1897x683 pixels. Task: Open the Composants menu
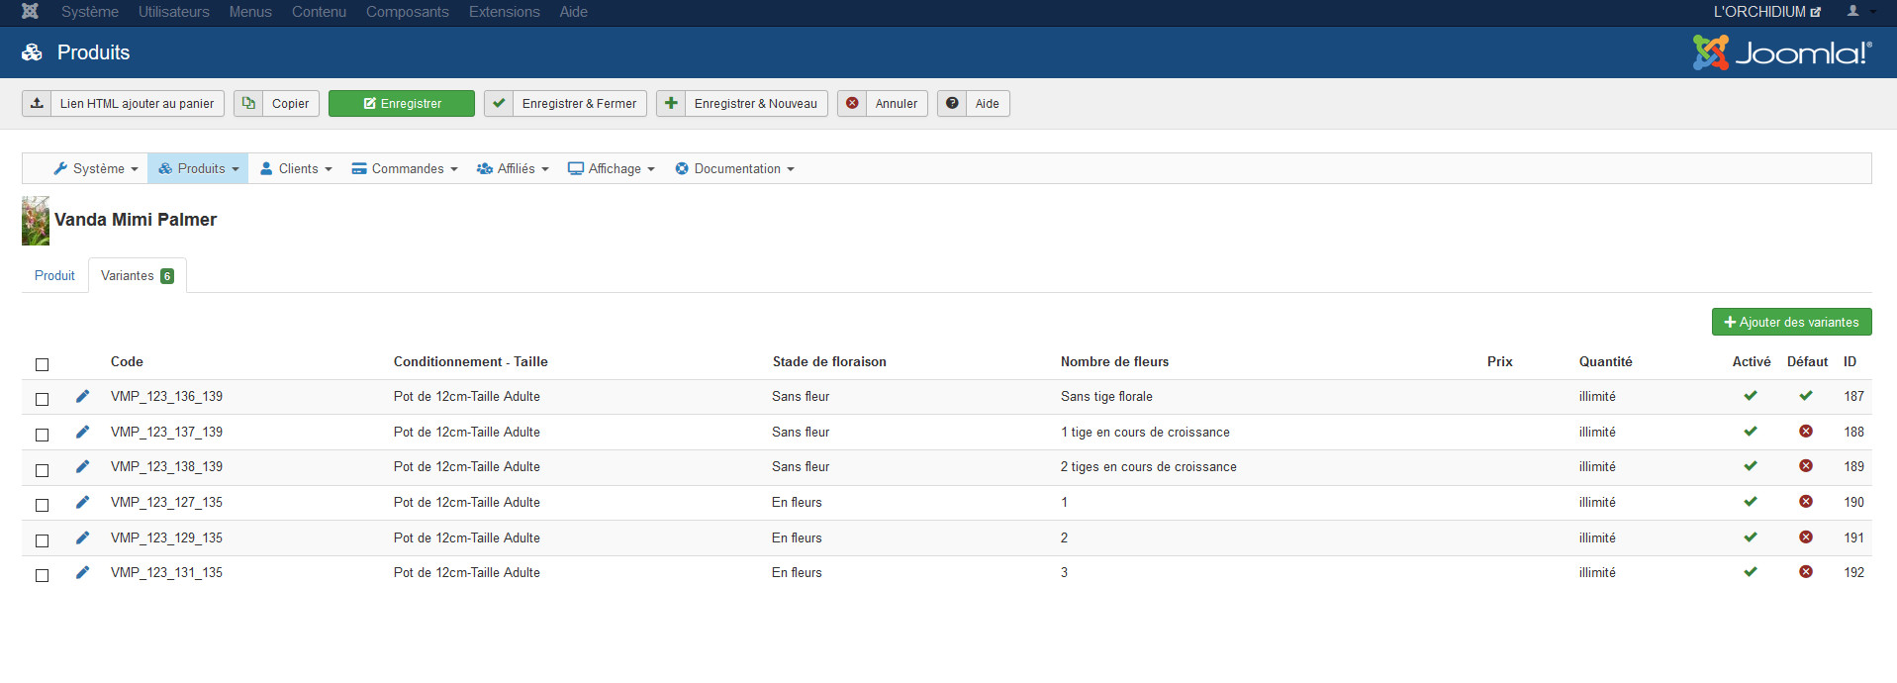[408, 12]
